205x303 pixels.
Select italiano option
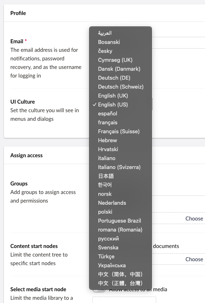(121, 158)
